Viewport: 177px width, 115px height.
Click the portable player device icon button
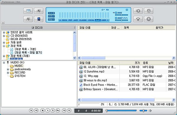39,19
